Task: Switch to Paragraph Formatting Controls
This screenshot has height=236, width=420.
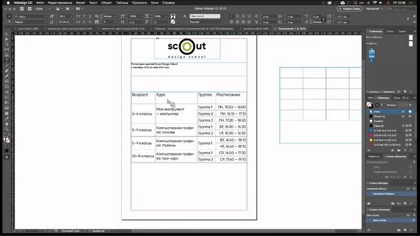Action: tap(9, 22)
